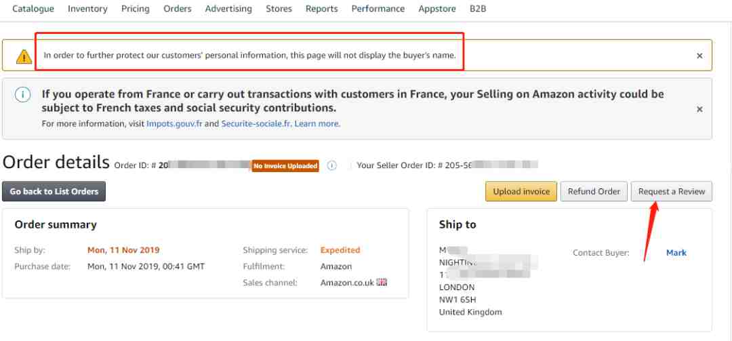Click the No Invoice Uploaded badge
This screenshot has width=732, height=341.
click(285, 166)
